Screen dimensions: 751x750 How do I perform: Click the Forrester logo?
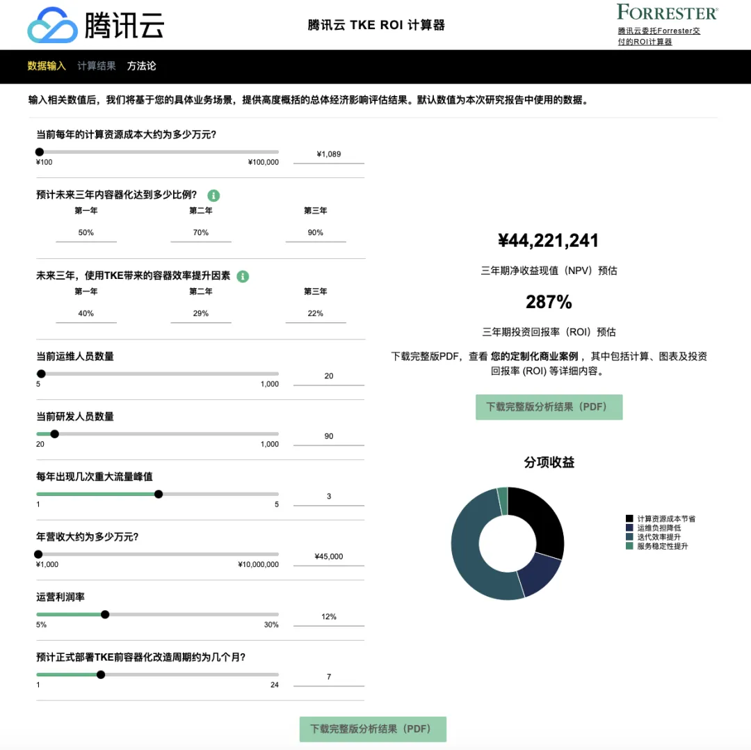[667, 12]
